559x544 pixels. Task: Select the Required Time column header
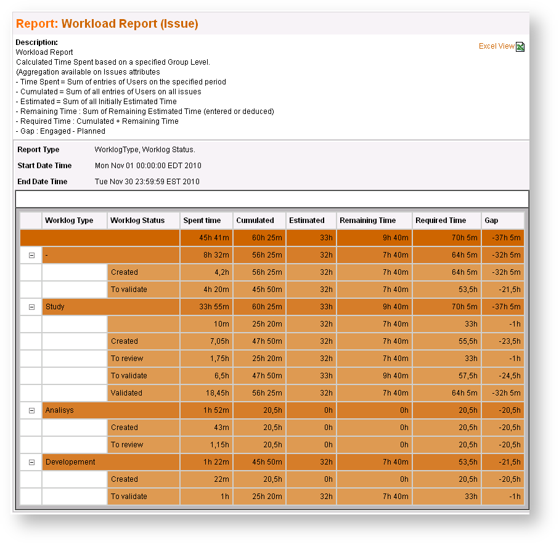click(441, 220)
